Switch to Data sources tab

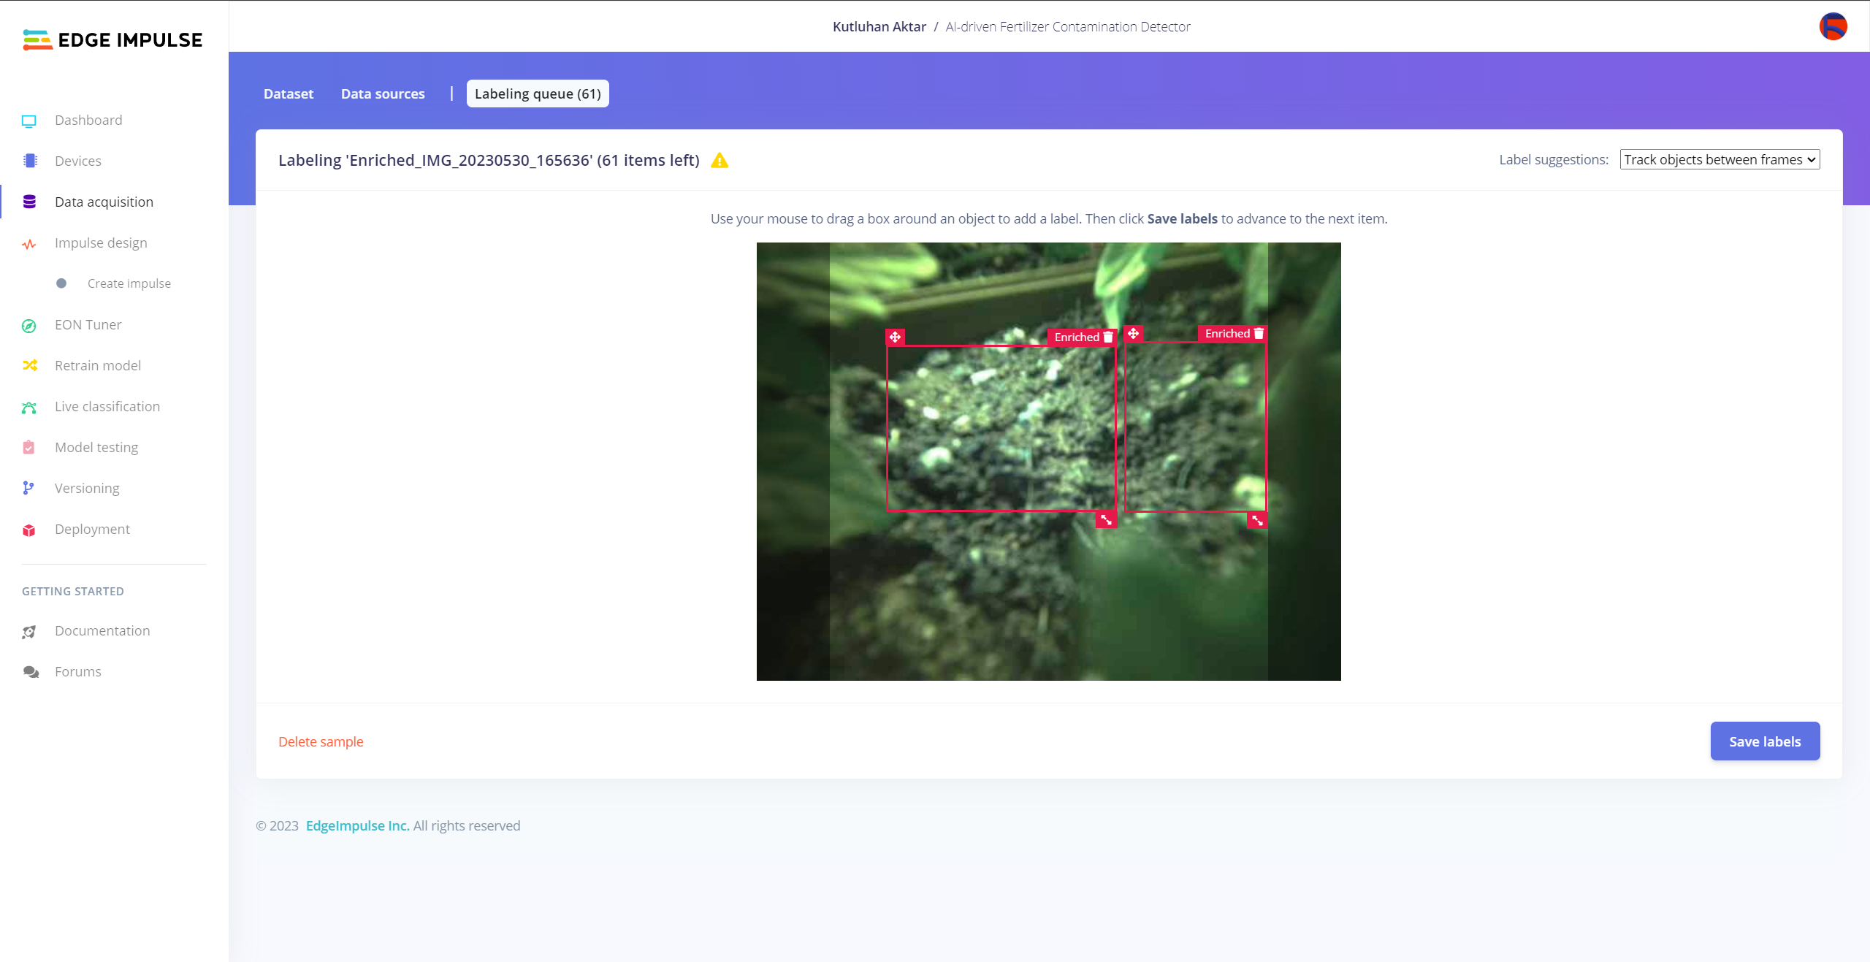pyautogui.click(x=383, y=93)
